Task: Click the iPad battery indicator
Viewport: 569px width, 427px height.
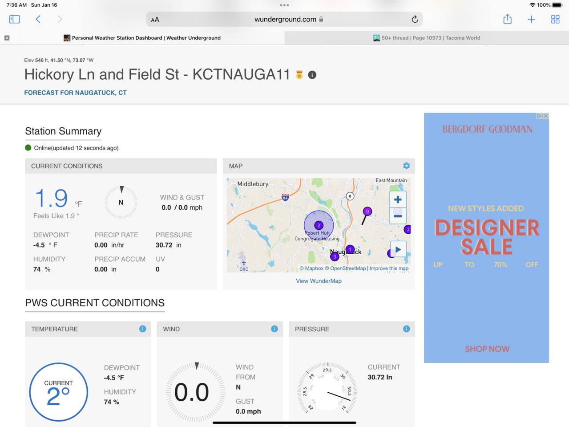Action: click(557, 5)
